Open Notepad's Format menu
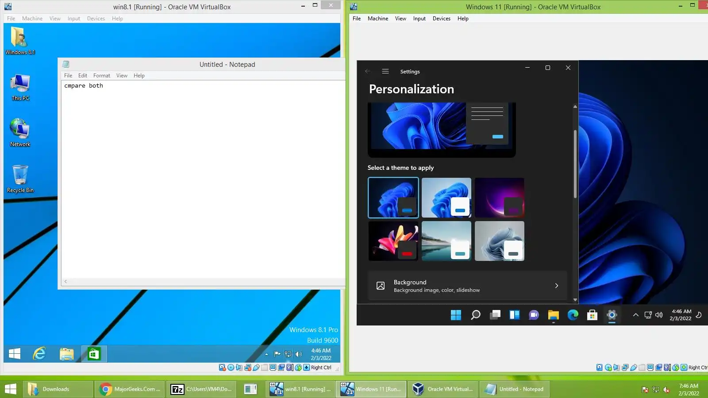Screen dimensions: 708x398 pos(102,76)
